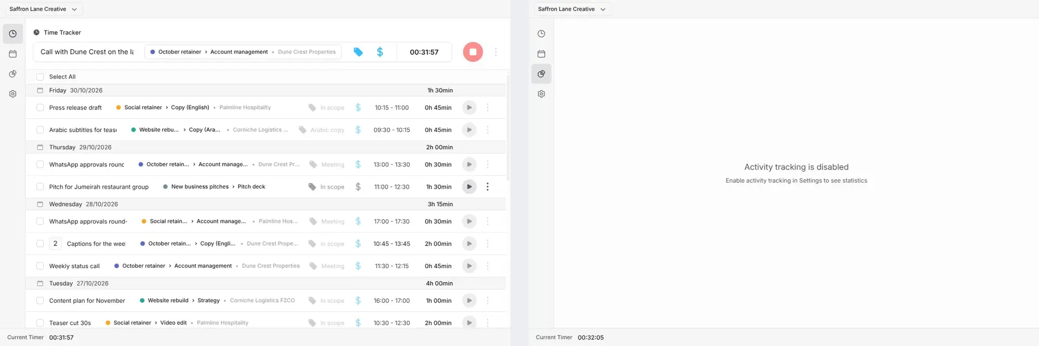The width and height of the screenshot is (1039, 346).
Task: Open Saffron Lane Creative workspace dropdown, right window
Action: click(572, 9)
